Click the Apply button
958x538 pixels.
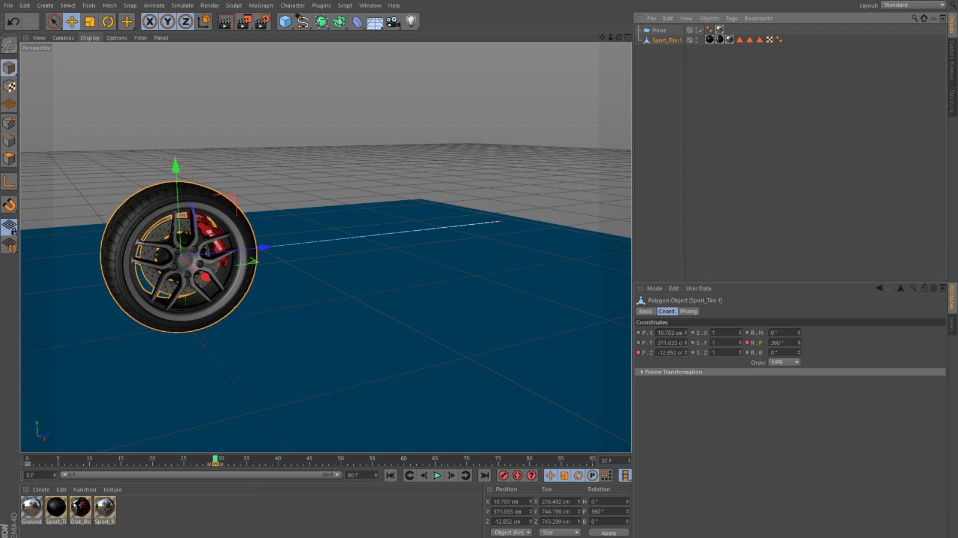coord(608,533)
